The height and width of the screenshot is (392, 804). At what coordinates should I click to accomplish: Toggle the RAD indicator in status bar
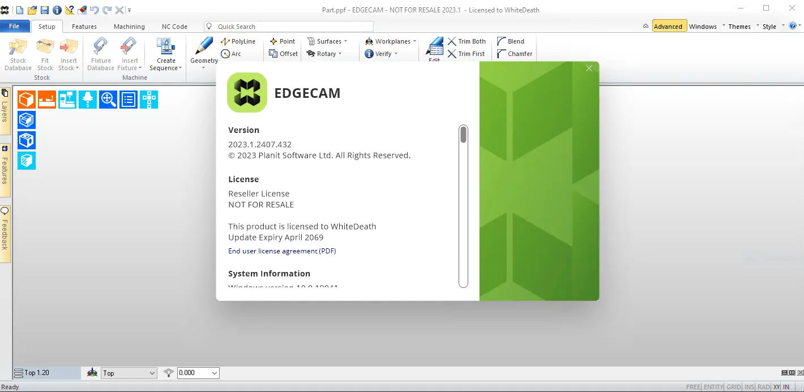[764, 387]
